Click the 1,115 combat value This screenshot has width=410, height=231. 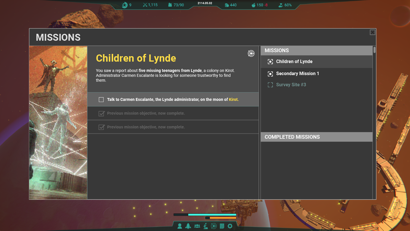[153, 5]
